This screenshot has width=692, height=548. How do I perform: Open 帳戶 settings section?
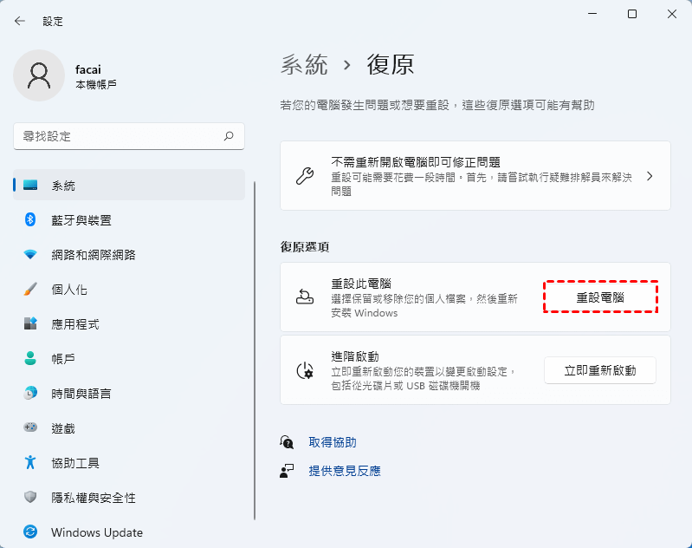click(x=63, y=359)
